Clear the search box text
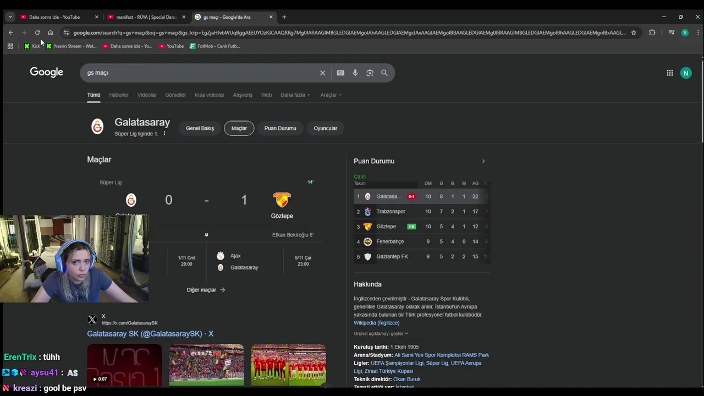The height and width of the screenshot is (396, 704). coord(322,73)
